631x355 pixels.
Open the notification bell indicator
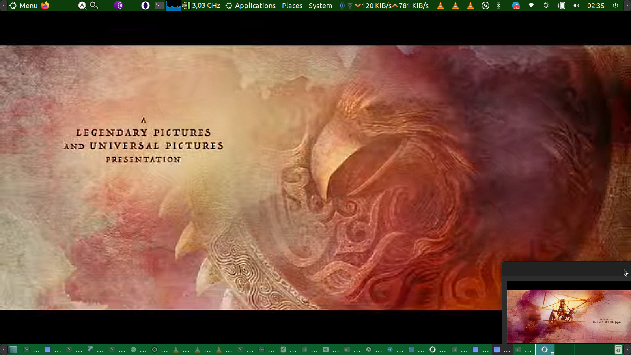546,6
